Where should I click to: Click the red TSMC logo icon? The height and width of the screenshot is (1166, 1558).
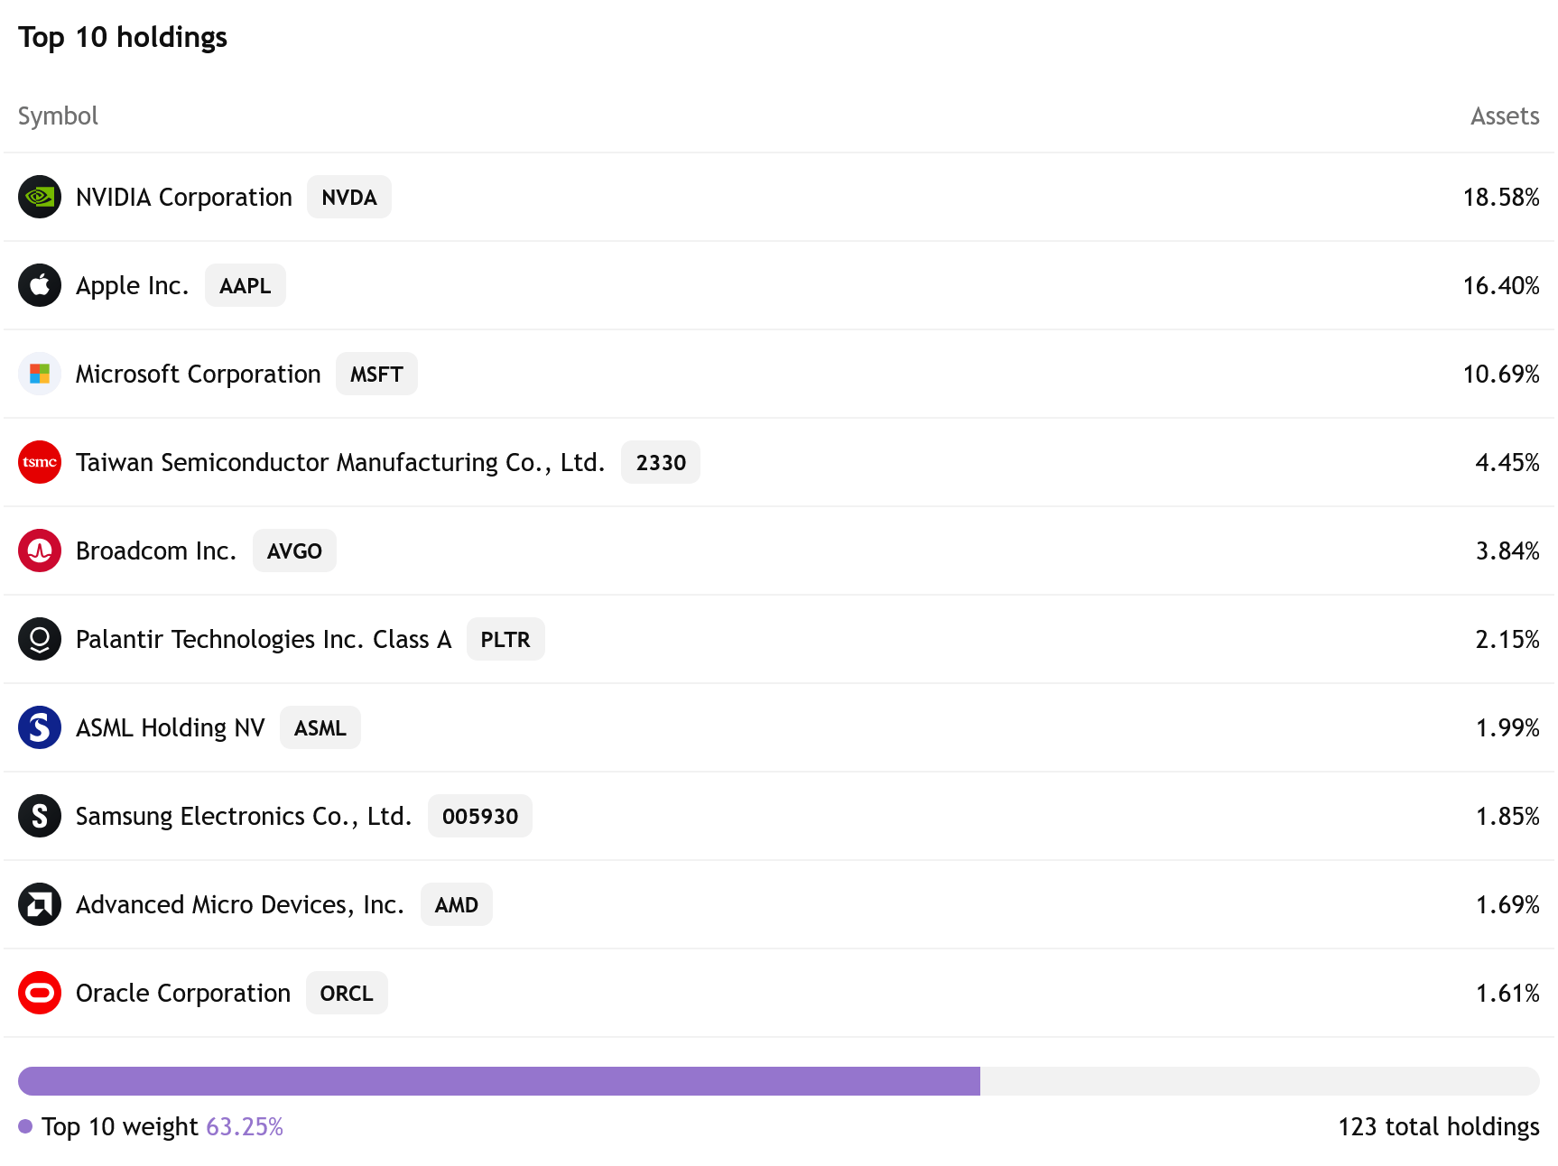pos(40,462)
